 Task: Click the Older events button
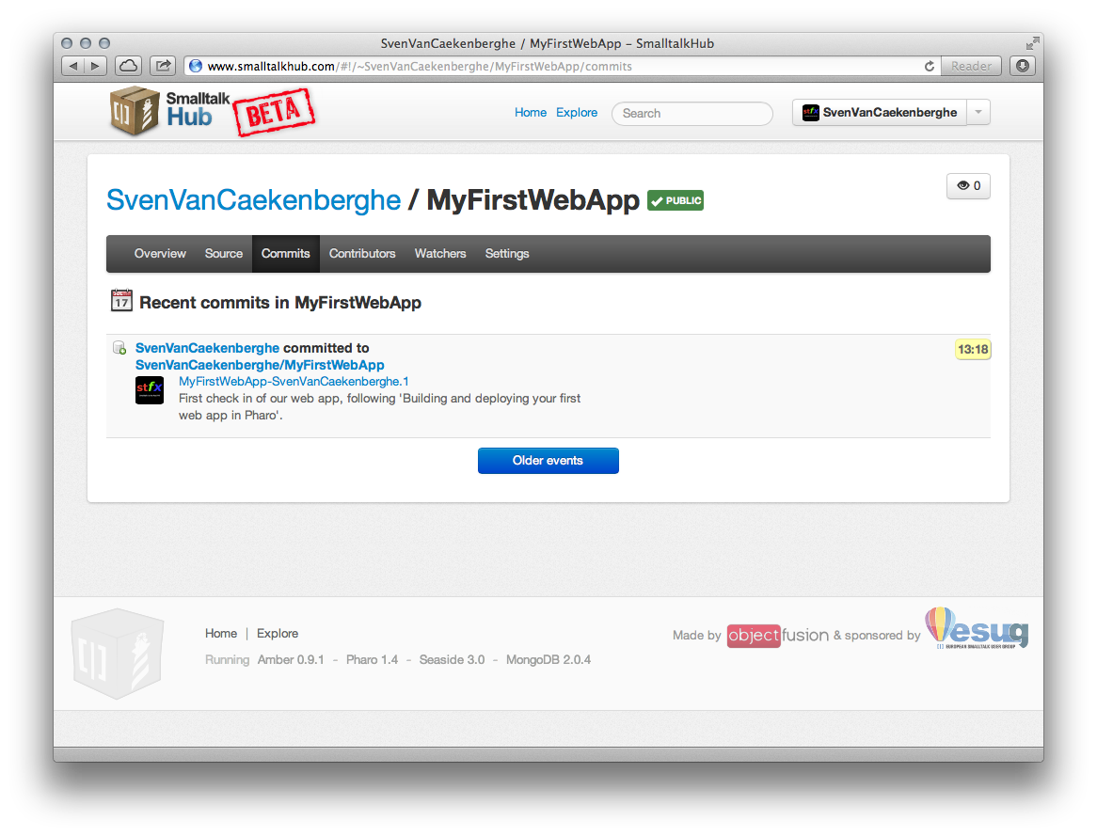click(548, 461)
